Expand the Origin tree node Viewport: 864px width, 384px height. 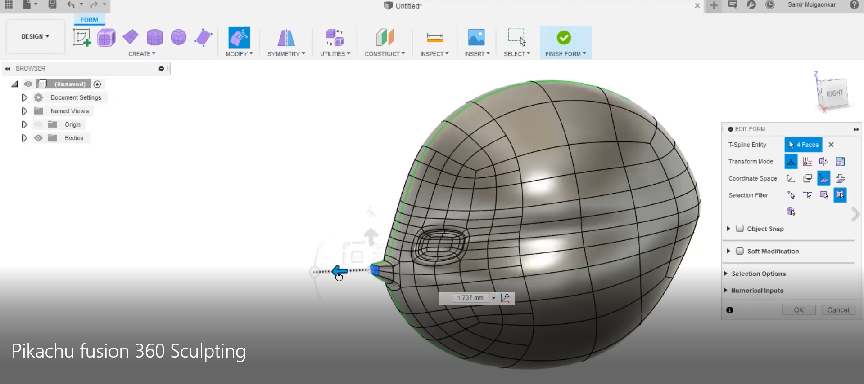coord(24,124)
